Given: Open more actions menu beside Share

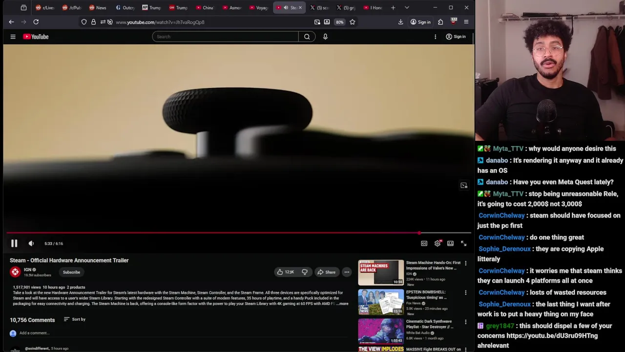Looking at the screenshot, I should 347,272.
